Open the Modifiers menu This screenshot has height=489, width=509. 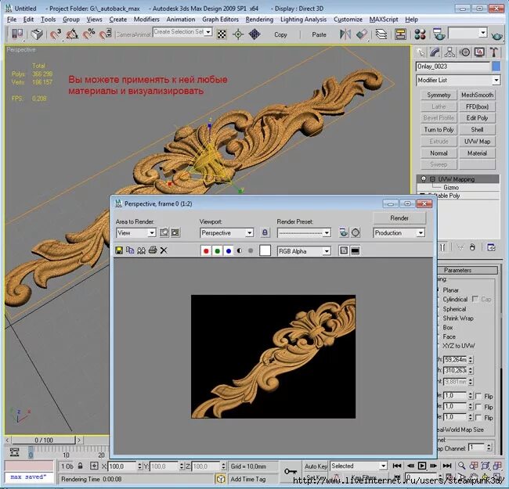(146, 20)
